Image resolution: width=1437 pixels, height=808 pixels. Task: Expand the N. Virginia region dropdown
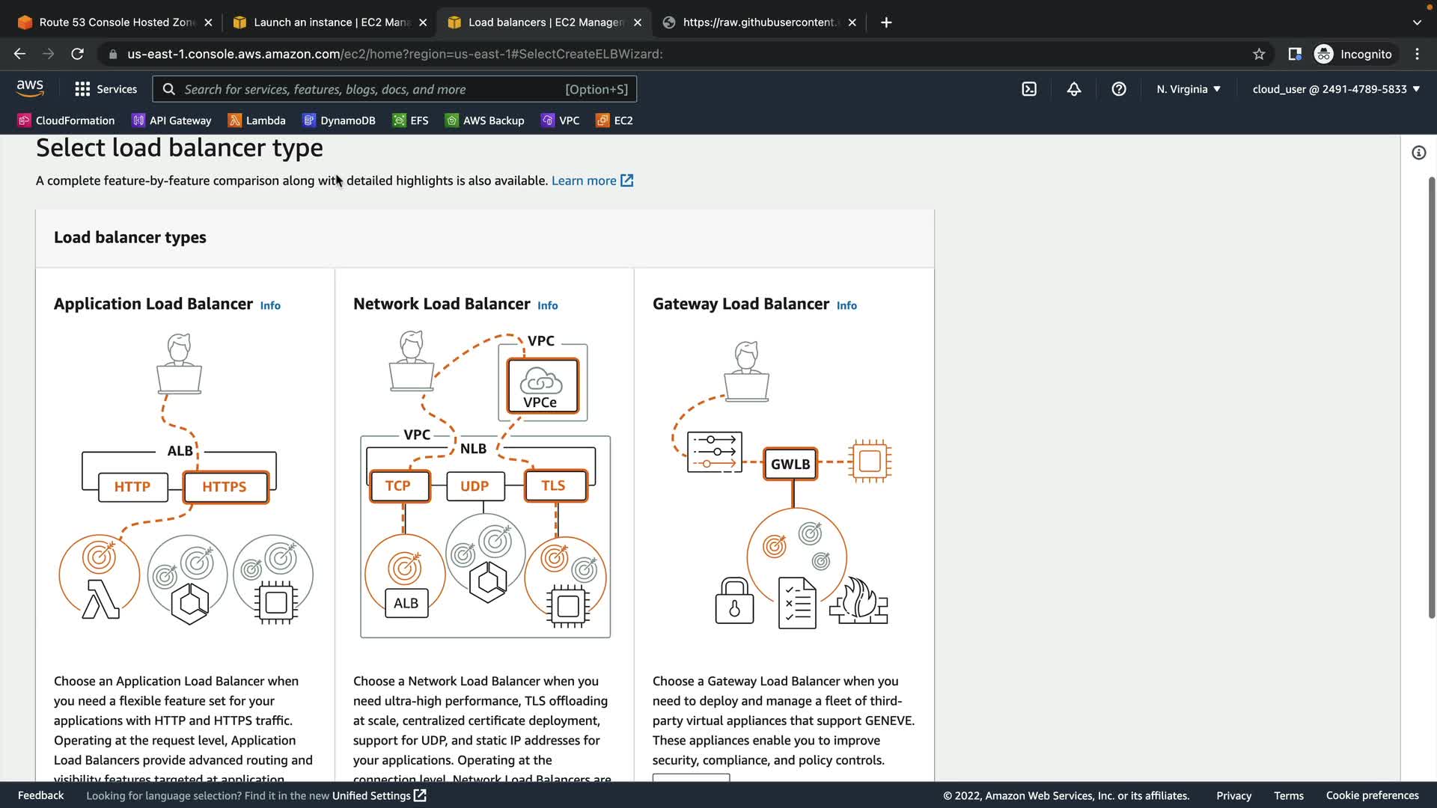1189,89
